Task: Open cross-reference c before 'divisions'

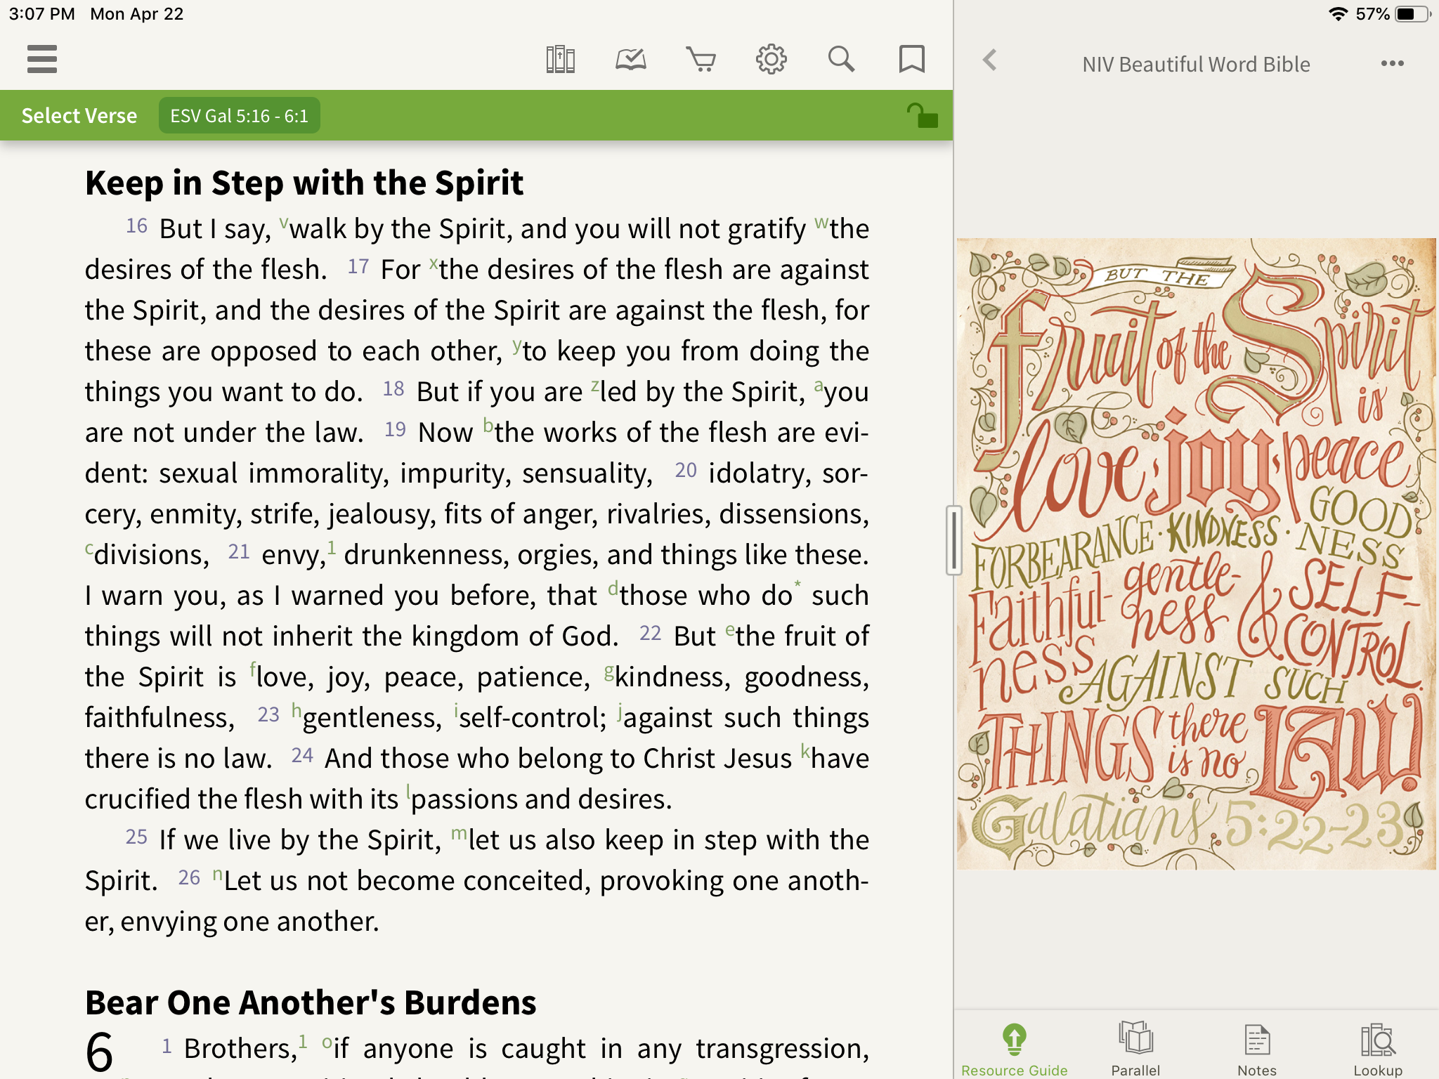Action: coord(89,549)
